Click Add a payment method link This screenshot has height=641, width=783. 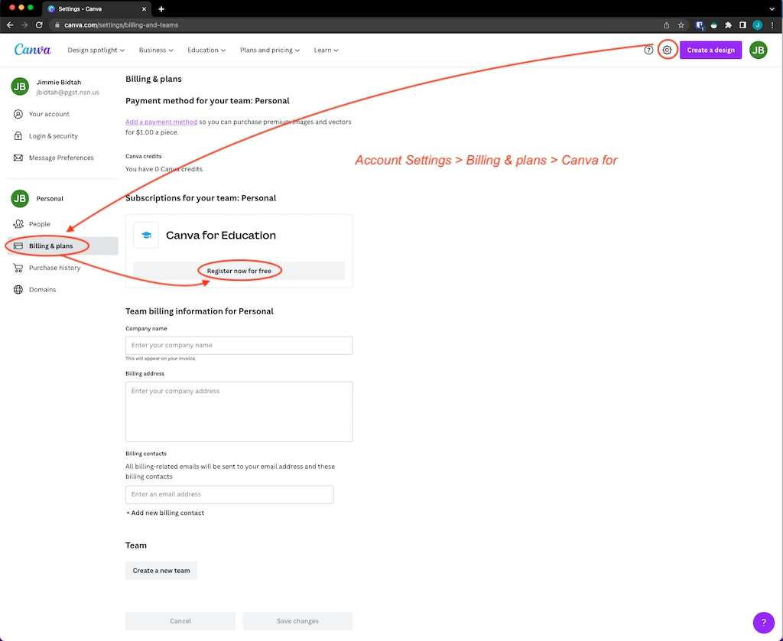pyautogui.click(x=161, y=122)
